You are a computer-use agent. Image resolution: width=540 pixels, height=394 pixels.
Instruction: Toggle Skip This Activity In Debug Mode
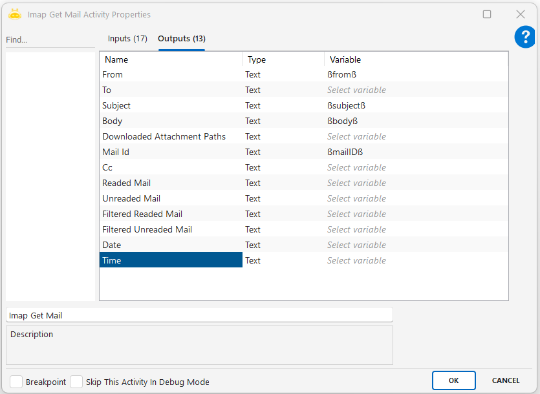[76, 382]
